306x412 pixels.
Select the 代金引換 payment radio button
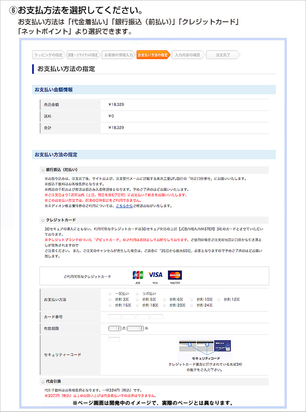tap(43, 382)
